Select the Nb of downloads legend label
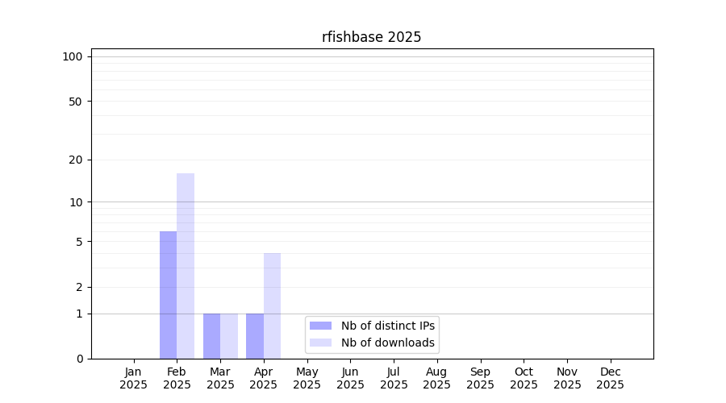 (387, 343)
